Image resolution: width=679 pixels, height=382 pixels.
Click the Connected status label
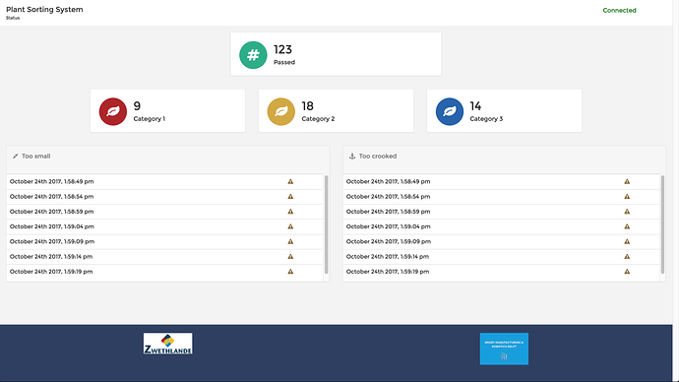[619, 11]
